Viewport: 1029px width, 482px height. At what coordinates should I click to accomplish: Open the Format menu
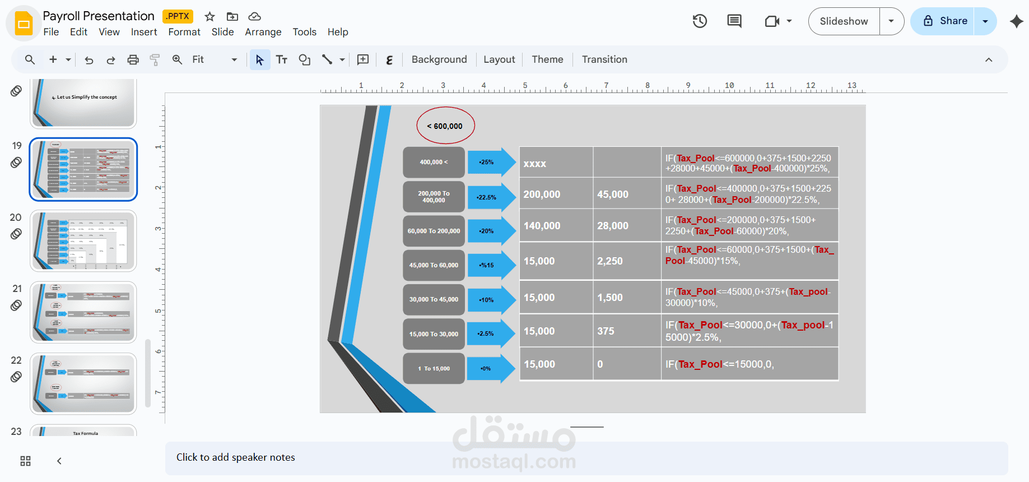pos(184,32)
